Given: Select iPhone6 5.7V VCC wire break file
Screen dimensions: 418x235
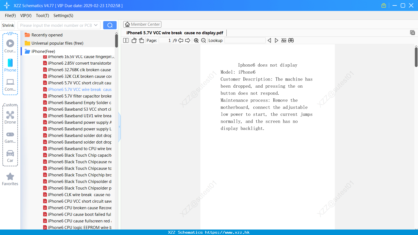Looking at the screenshot, I should (x=77, y=90).
